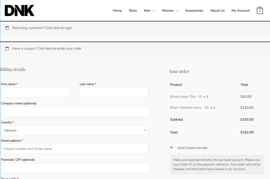Focus the First name field
This screenshot has height=179, width=270.
pos(35,93)
